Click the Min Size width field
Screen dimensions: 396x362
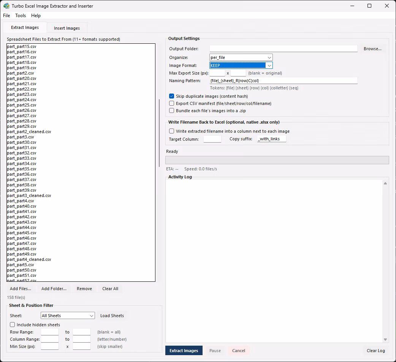click(x=50, y=346)
